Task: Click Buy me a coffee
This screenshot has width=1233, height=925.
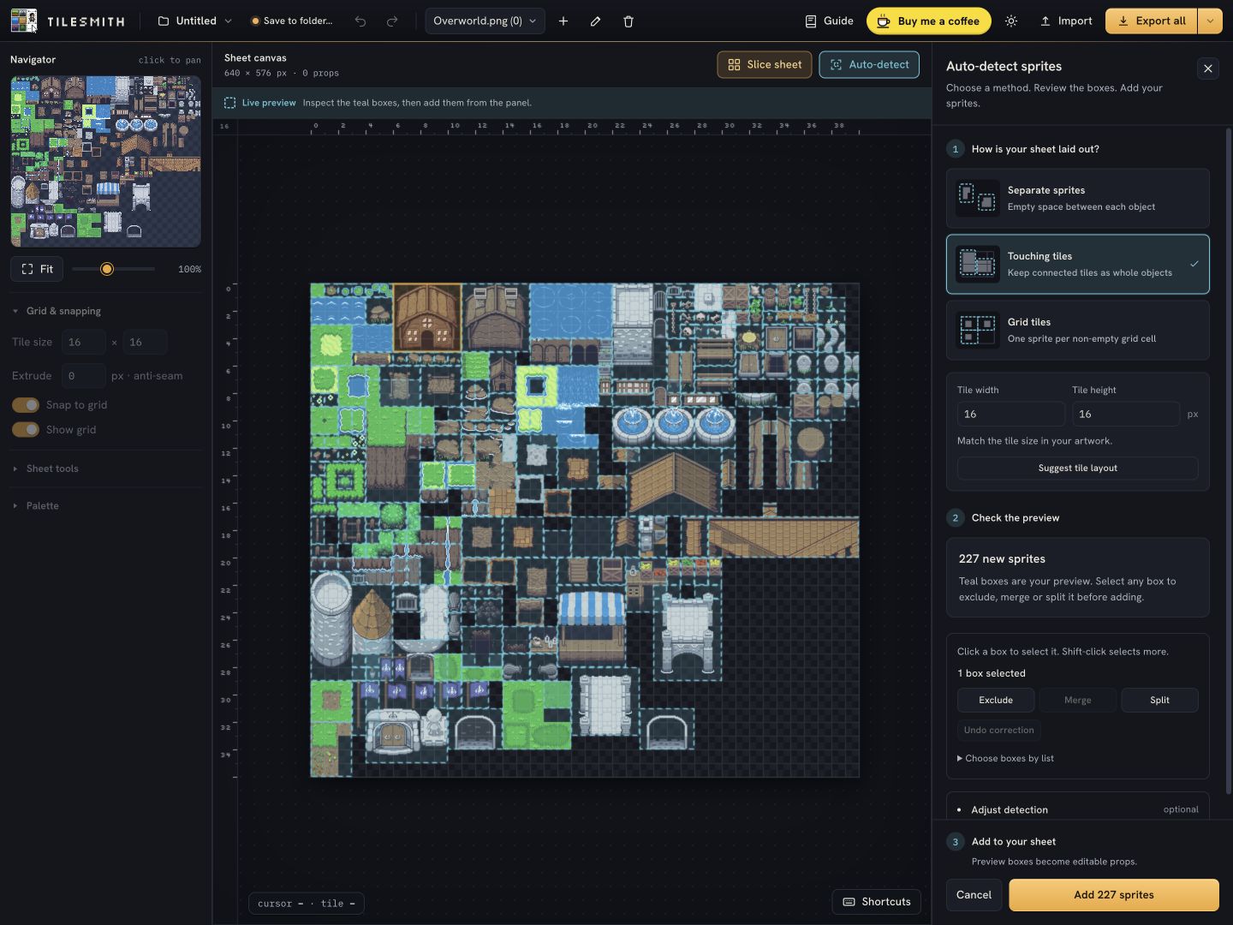Action: 929,21
